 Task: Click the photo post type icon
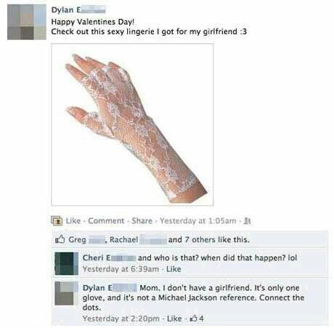point(57,221)
